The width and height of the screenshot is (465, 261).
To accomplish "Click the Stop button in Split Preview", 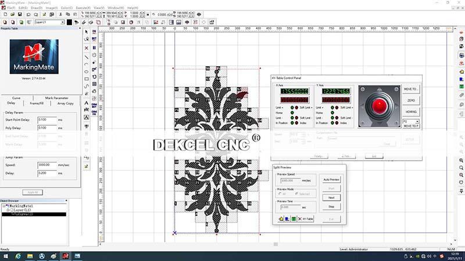I will pyautogui.click(x=331, y=206).
